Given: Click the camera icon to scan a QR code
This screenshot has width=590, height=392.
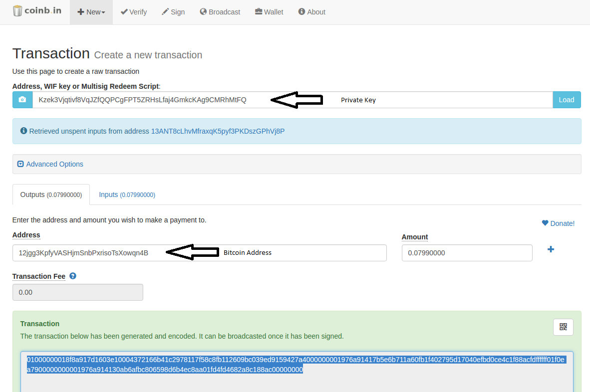Looking at the screenshot, I should click(x=22, y=100).
